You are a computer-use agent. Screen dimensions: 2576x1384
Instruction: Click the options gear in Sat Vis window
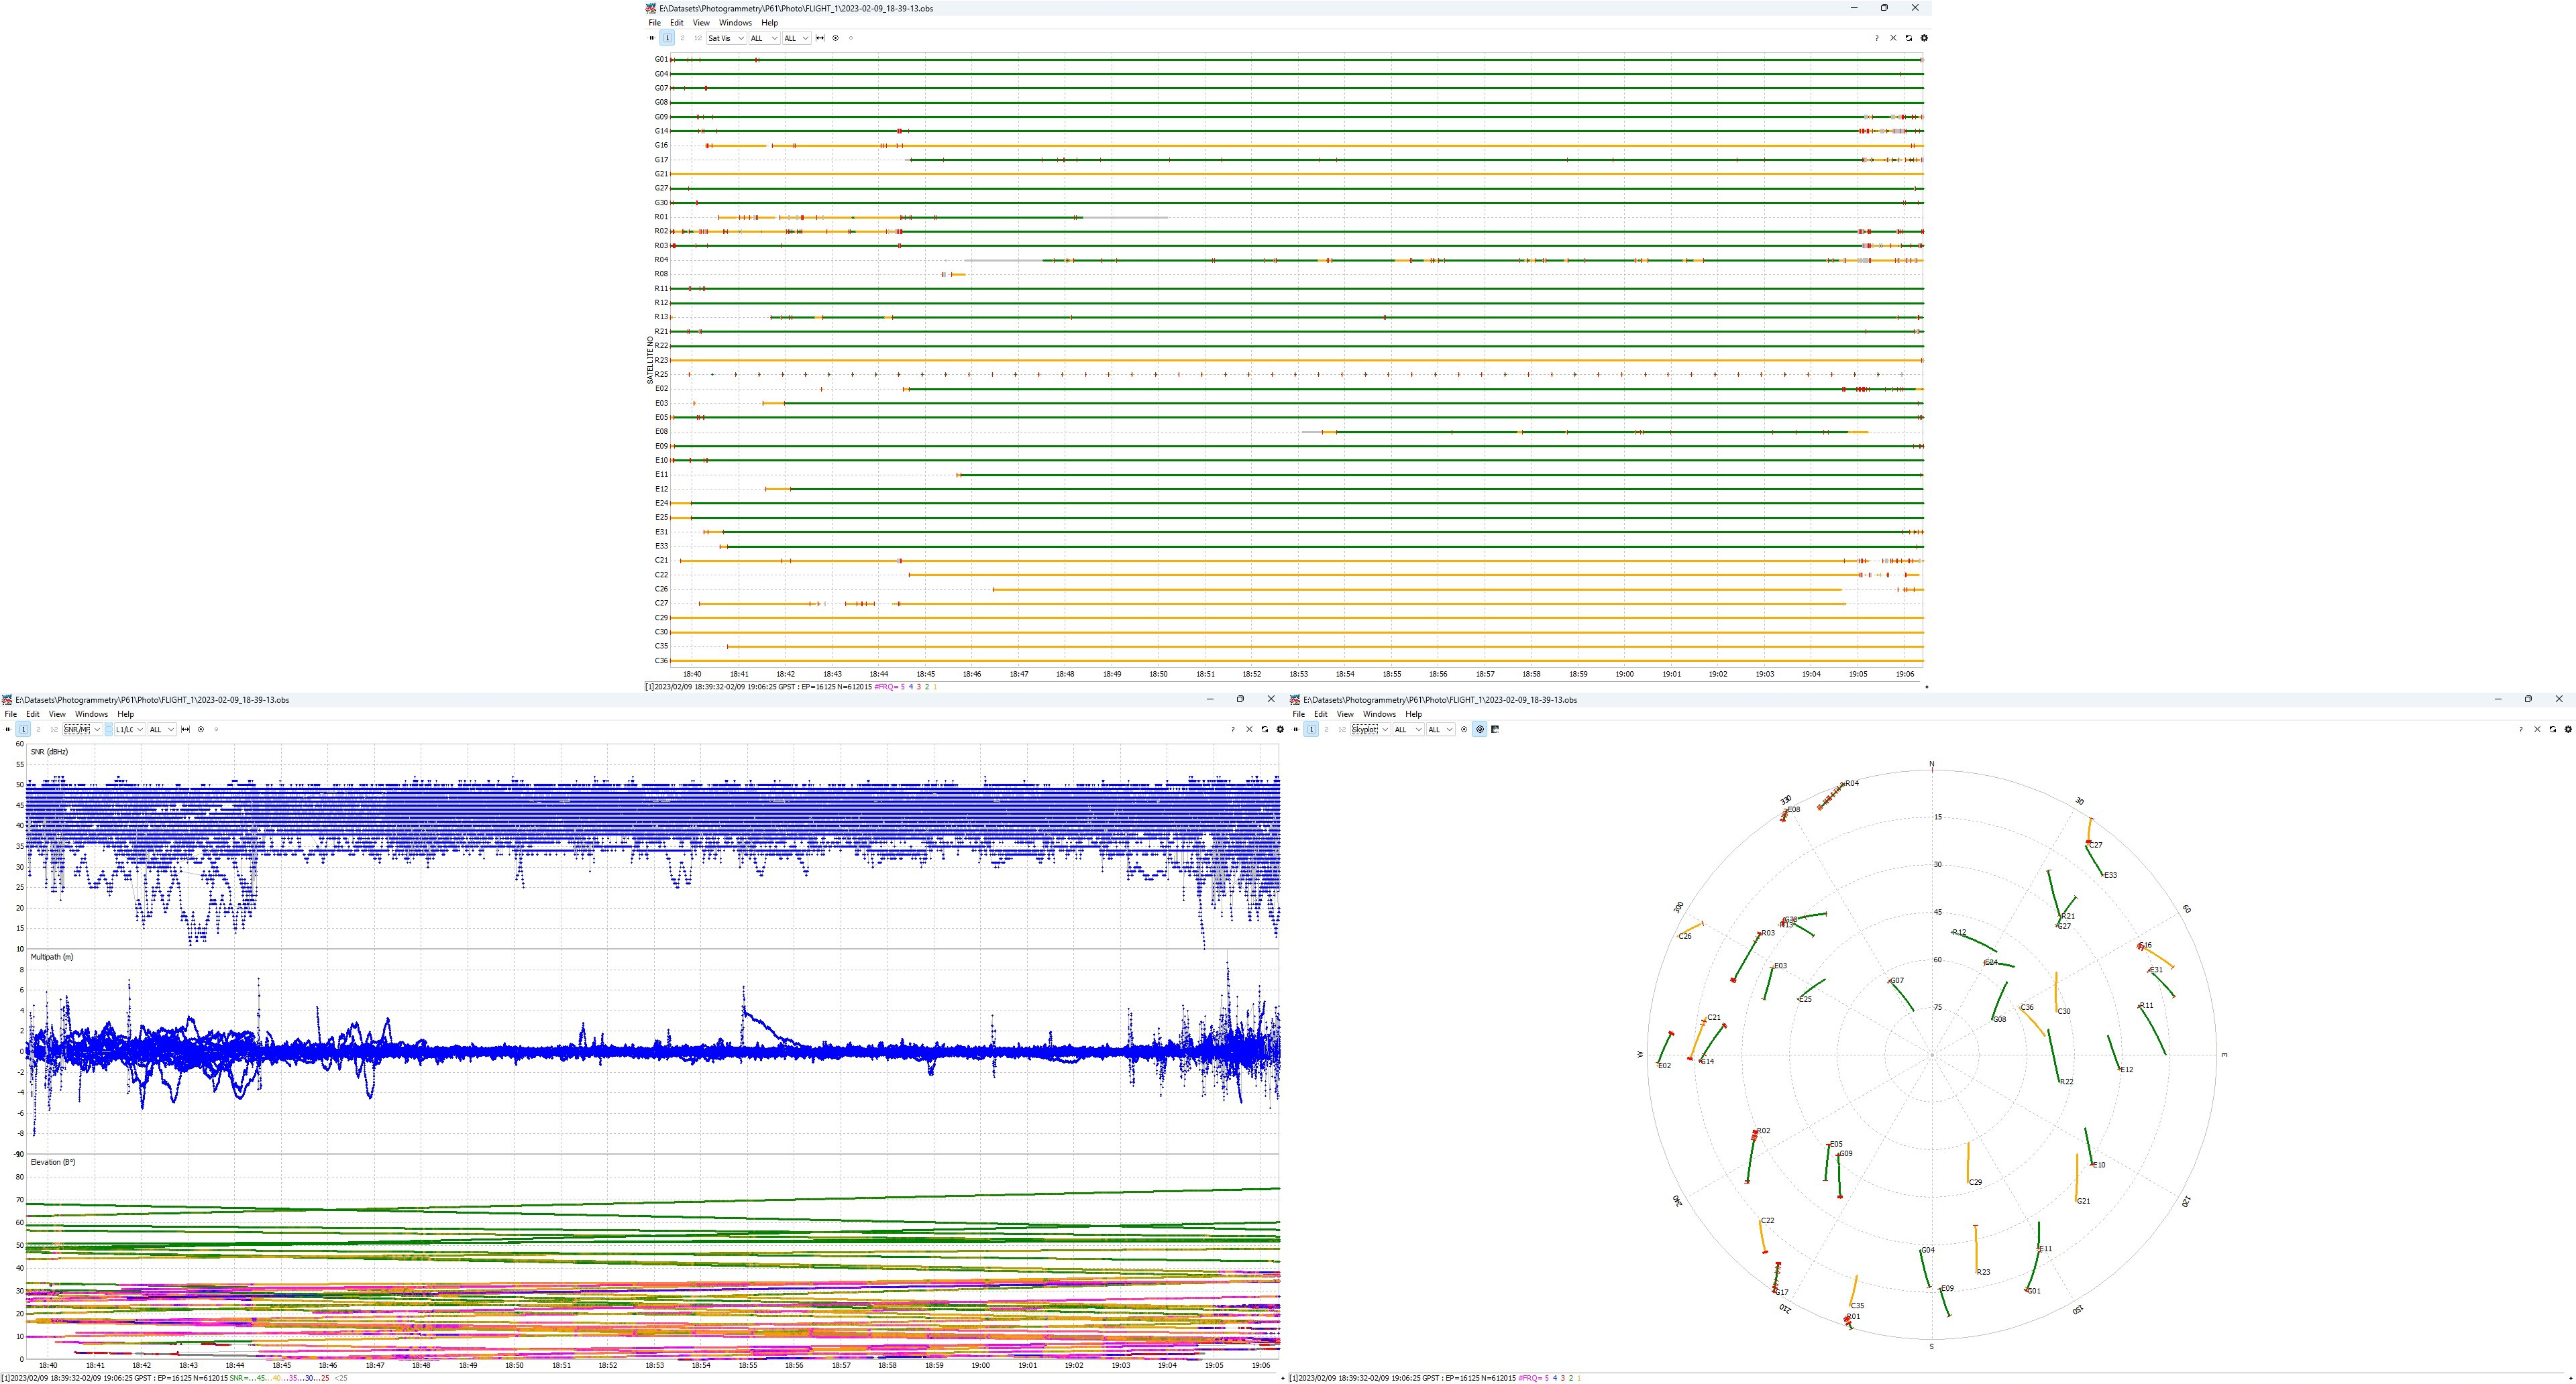click(x=1924, y=38)
